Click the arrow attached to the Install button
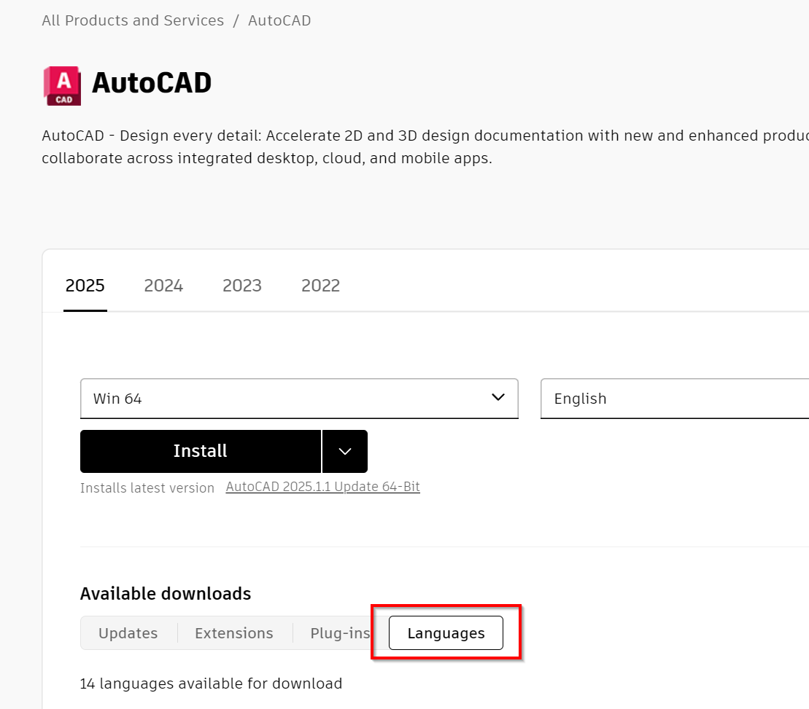This screenshot has width=809, height=709. [x=344, y=451]
